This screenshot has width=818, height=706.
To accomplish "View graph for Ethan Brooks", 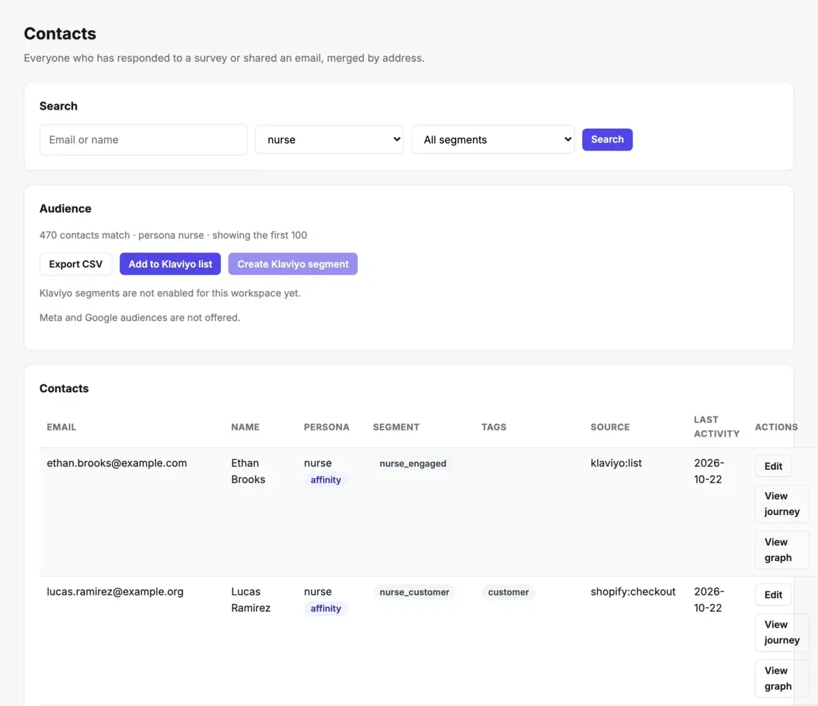I will [x=782, y=550].
